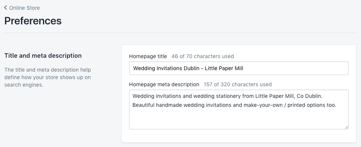361x147 pixels.
Task: Click the line starting "Beautiful handmade" in description
Action: [235, 105]
